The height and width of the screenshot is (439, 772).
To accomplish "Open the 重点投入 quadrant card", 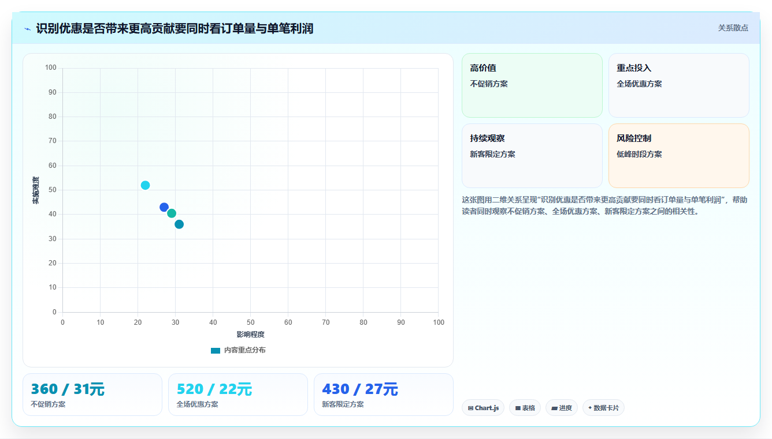I will pyautogui.click(x=679, y=85).
